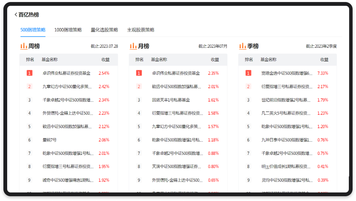Screen dimensions: 356x201
Task: Click the back arrow beside 百亿热榜
Action: click(x=16, y=15)
